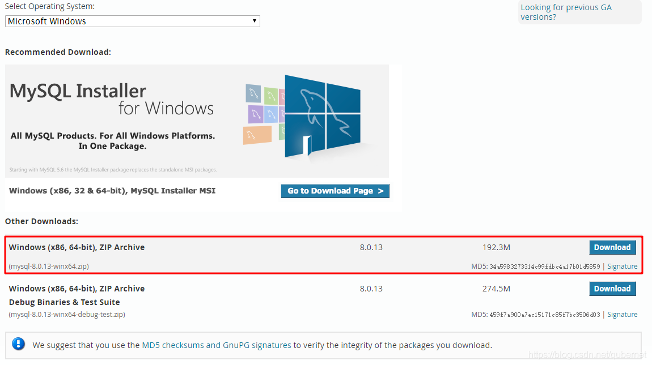Image resolution: width=652 pixels, height=365 pixels.
Task: Click the MD5 hash starting with 459f7a9
Action: pyautogui.click(x=544, y=315)
